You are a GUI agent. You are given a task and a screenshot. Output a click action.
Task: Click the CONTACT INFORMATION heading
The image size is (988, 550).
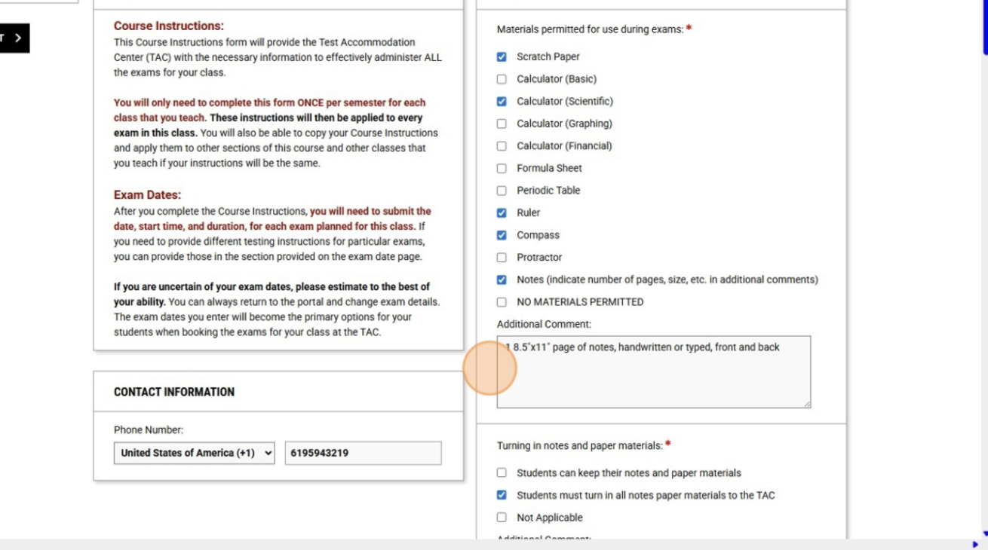tap(174, 392)
